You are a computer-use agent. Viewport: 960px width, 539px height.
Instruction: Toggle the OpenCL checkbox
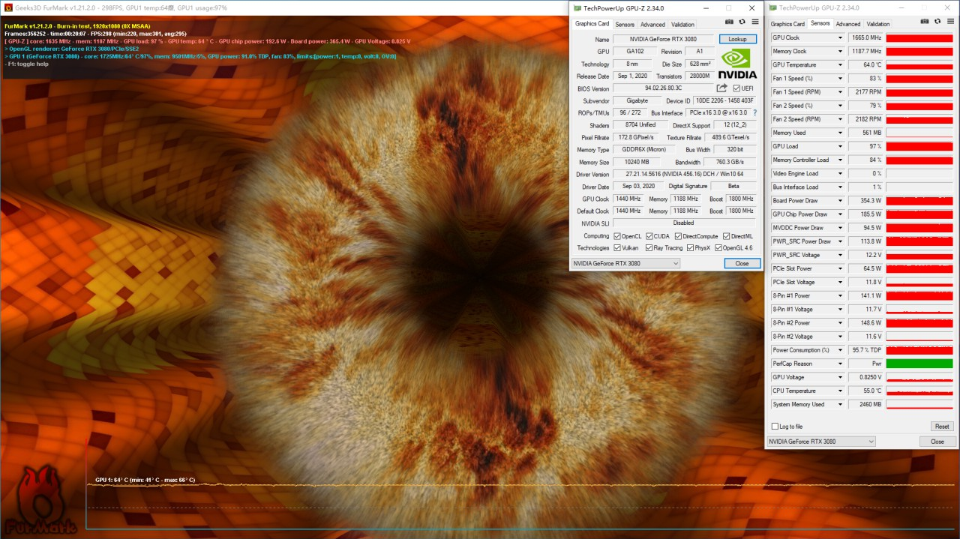click(x=616, y=236)
